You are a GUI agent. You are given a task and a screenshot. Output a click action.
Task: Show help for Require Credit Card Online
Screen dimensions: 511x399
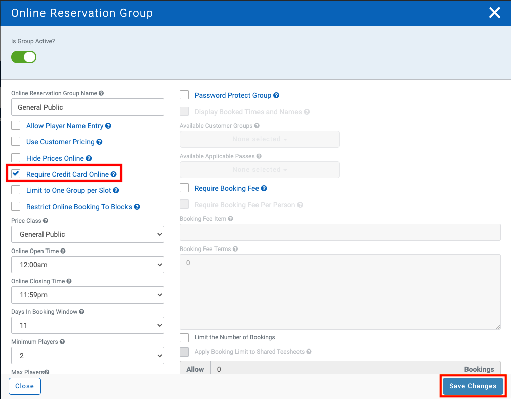(x=113, y=174)
